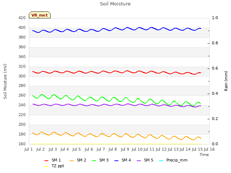Click the 220 left axis value

(22, 115)
